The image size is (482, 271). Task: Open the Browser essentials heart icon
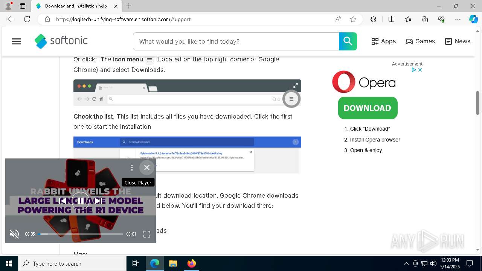click(x=441, y=19)
